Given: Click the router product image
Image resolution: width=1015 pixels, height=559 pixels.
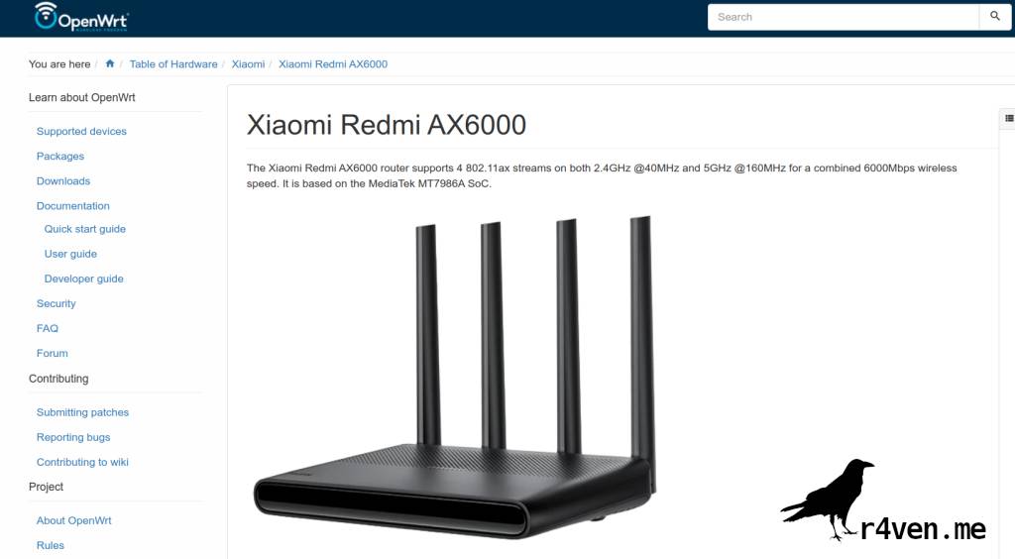Looking at the screenshot, I should (x=455, y=377).
